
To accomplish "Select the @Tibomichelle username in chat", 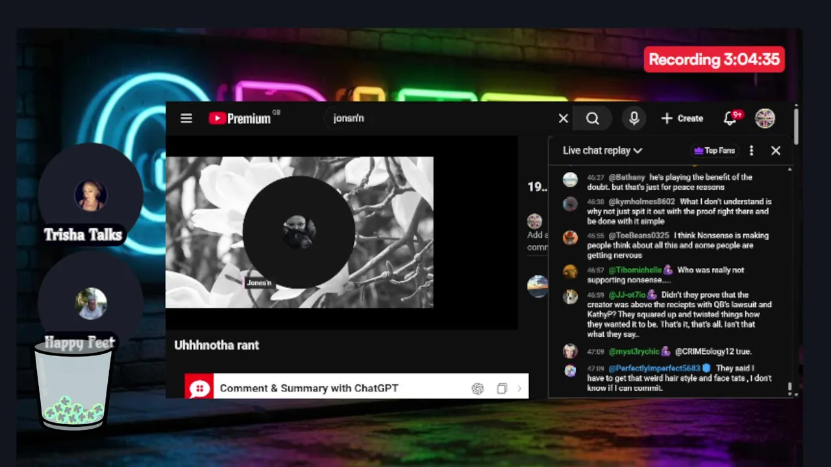I will click(x=635, y=270).
